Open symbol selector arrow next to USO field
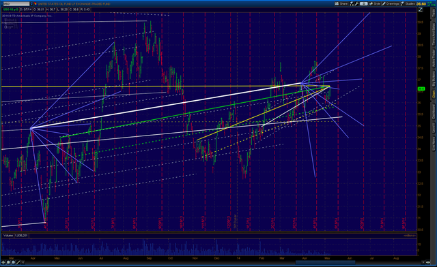Screen dimensions: 437x267 point(31,3)
